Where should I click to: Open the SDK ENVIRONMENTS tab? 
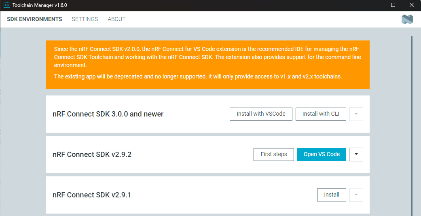pos(34,19)
